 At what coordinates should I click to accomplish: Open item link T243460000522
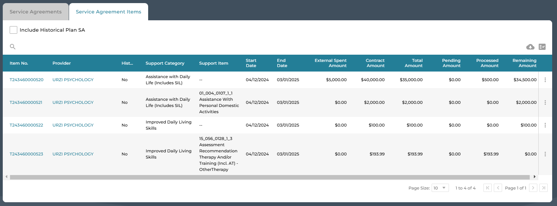tap(26, 125)
